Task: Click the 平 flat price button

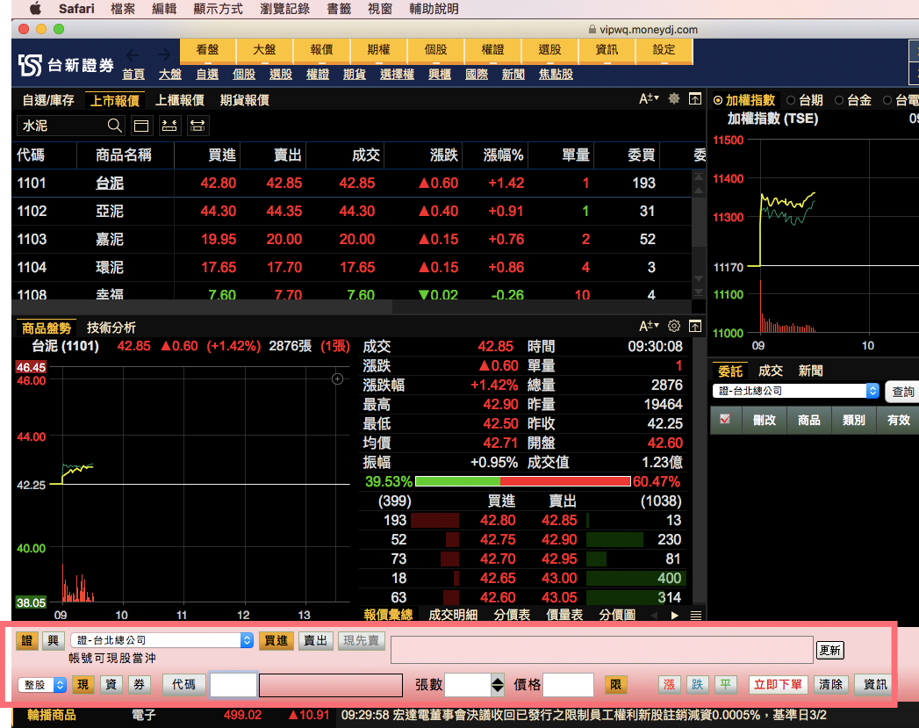Action: [x=726, y=685]
